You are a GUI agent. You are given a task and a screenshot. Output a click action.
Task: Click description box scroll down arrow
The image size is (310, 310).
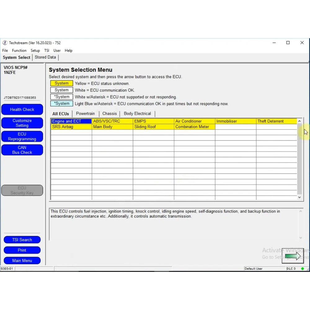(301, 238)
